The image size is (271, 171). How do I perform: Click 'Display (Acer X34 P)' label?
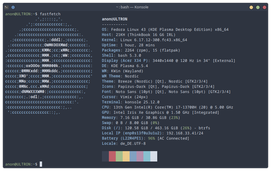point(125,61)
